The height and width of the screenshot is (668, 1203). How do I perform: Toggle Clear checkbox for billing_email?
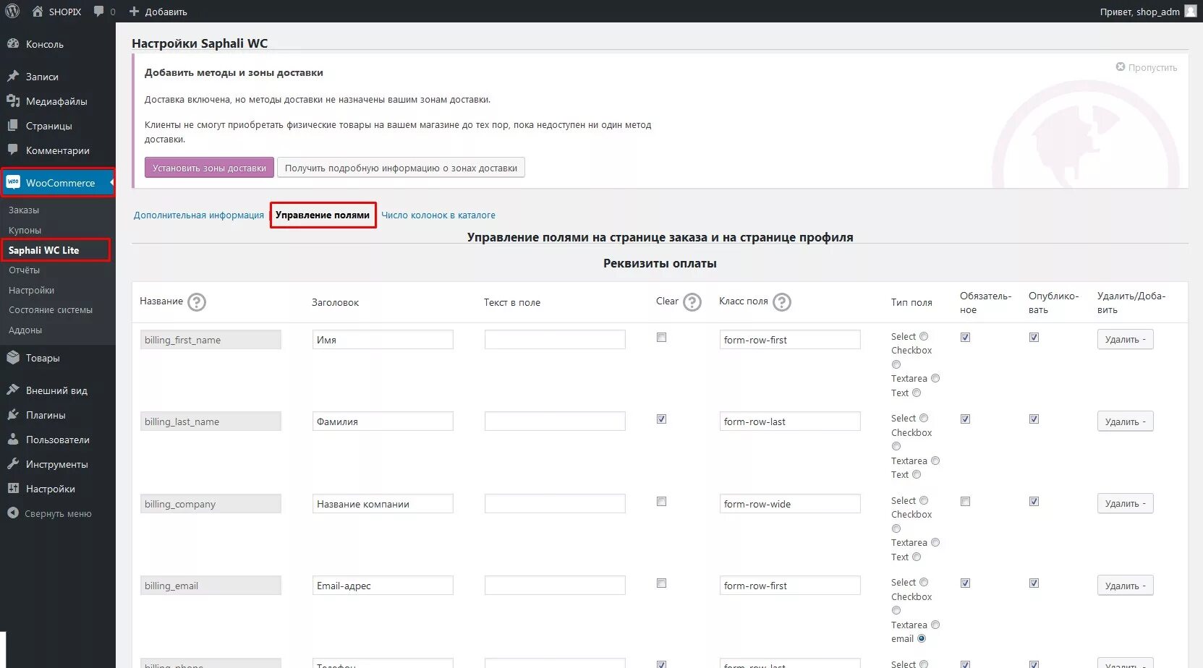[661, 583]
